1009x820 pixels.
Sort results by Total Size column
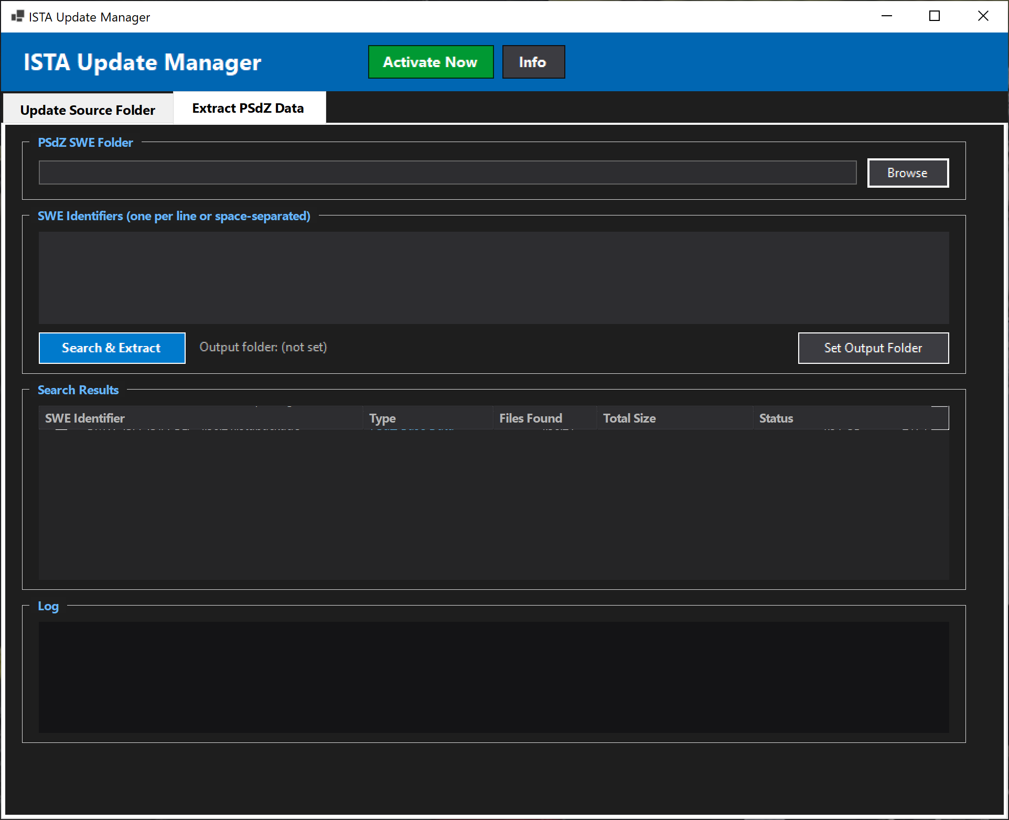(x=629, y=418)
